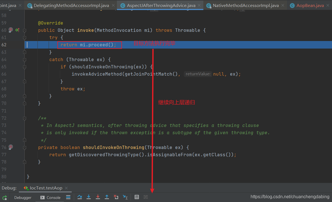Click line number 77 in the gutter
Viewport: 332px width, 202px height.
click(x=4, y=155)
